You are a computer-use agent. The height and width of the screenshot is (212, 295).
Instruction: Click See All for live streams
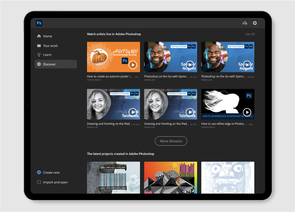click(250, 34)
